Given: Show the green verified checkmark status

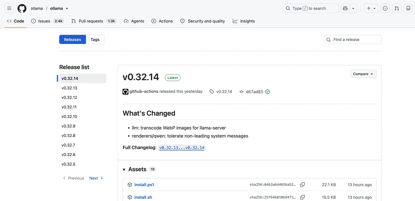Looking at the screenshot, I should [267, 92].
